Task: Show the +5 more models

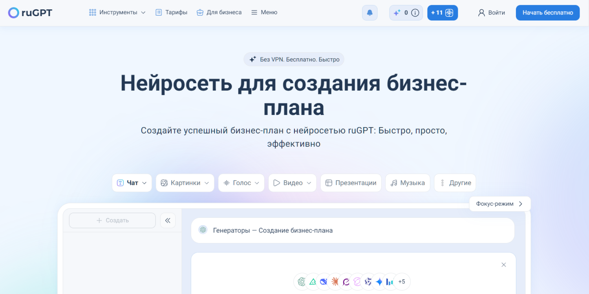Action: pos(402,281)
